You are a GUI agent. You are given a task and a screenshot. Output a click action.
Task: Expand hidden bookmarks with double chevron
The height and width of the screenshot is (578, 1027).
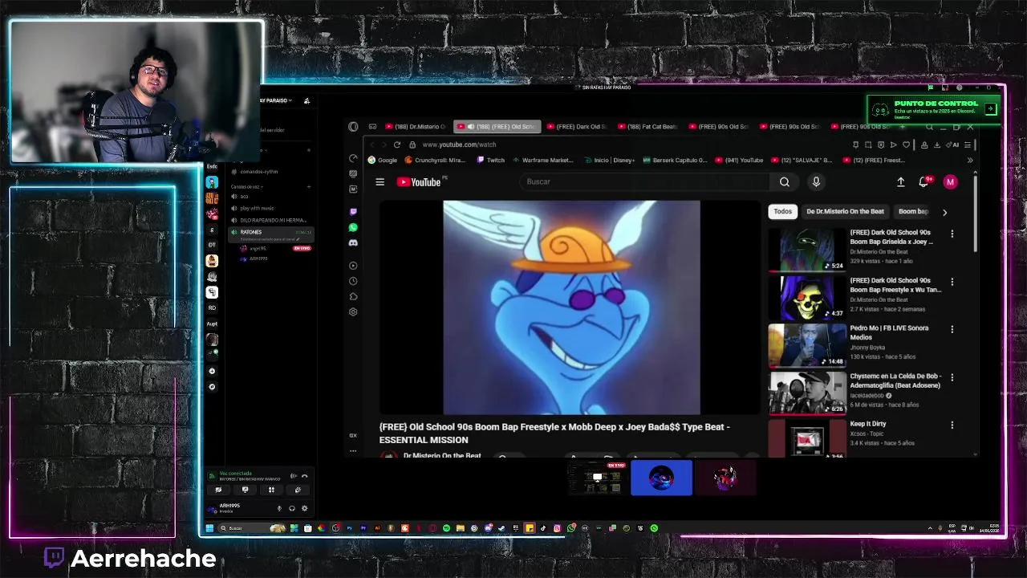tap(969, 160)
